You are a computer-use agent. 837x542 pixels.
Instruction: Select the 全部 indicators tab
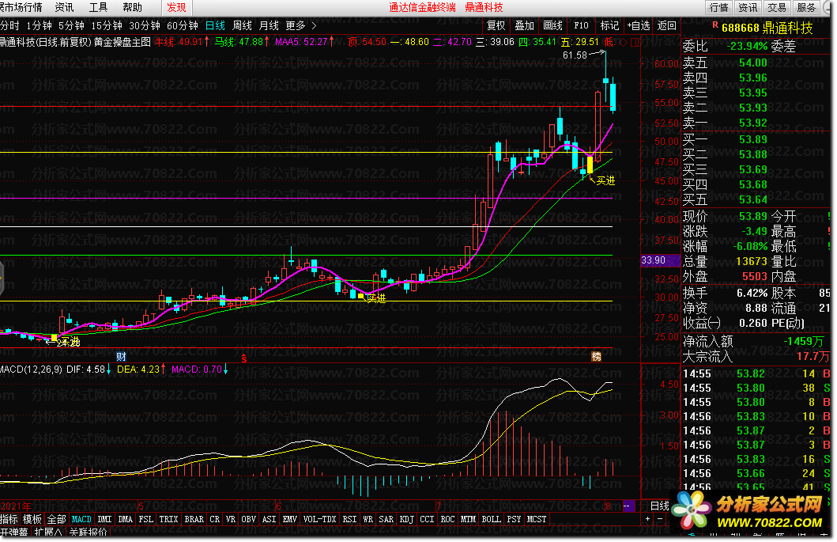point(57,519)
